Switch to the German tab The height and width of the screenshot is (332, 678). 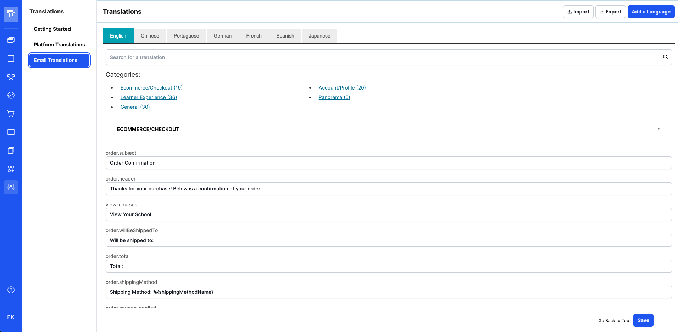pos(223,36)
